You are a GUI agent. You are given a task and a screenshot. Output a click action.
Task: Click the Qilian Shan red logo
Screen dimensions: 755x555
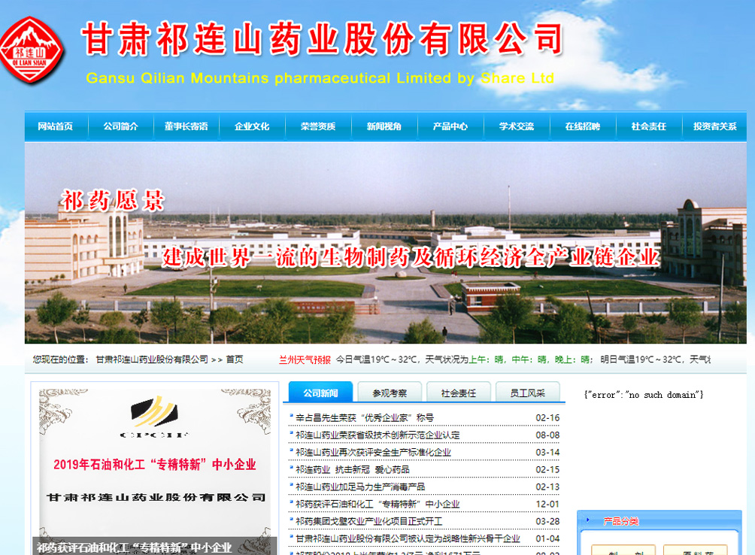click(32, 50)
